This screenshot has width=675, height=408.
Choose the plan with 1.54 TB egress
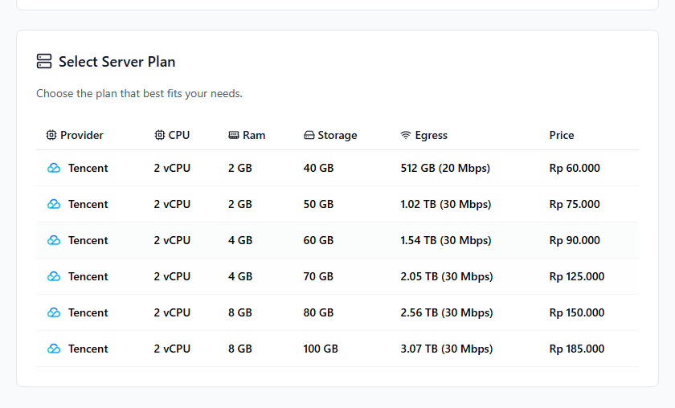(x=337, y=240)
